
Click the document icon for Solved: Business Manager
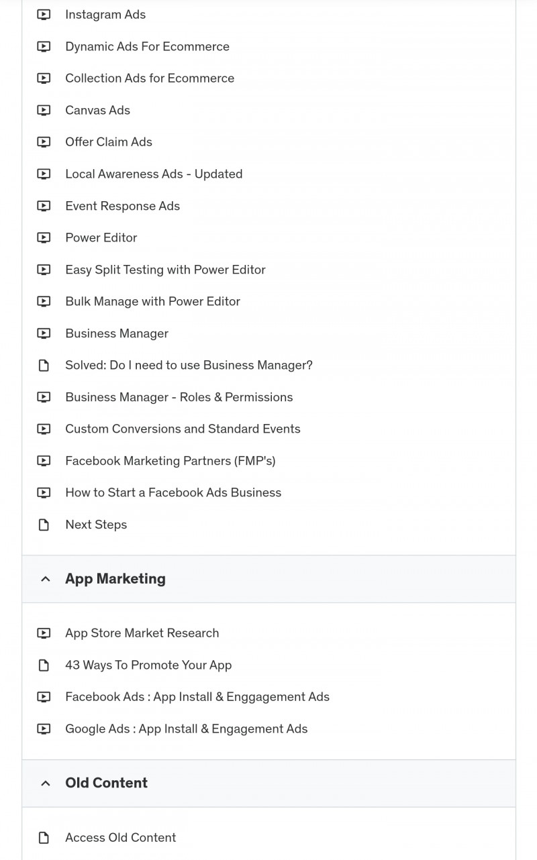(x=44, y=366)
